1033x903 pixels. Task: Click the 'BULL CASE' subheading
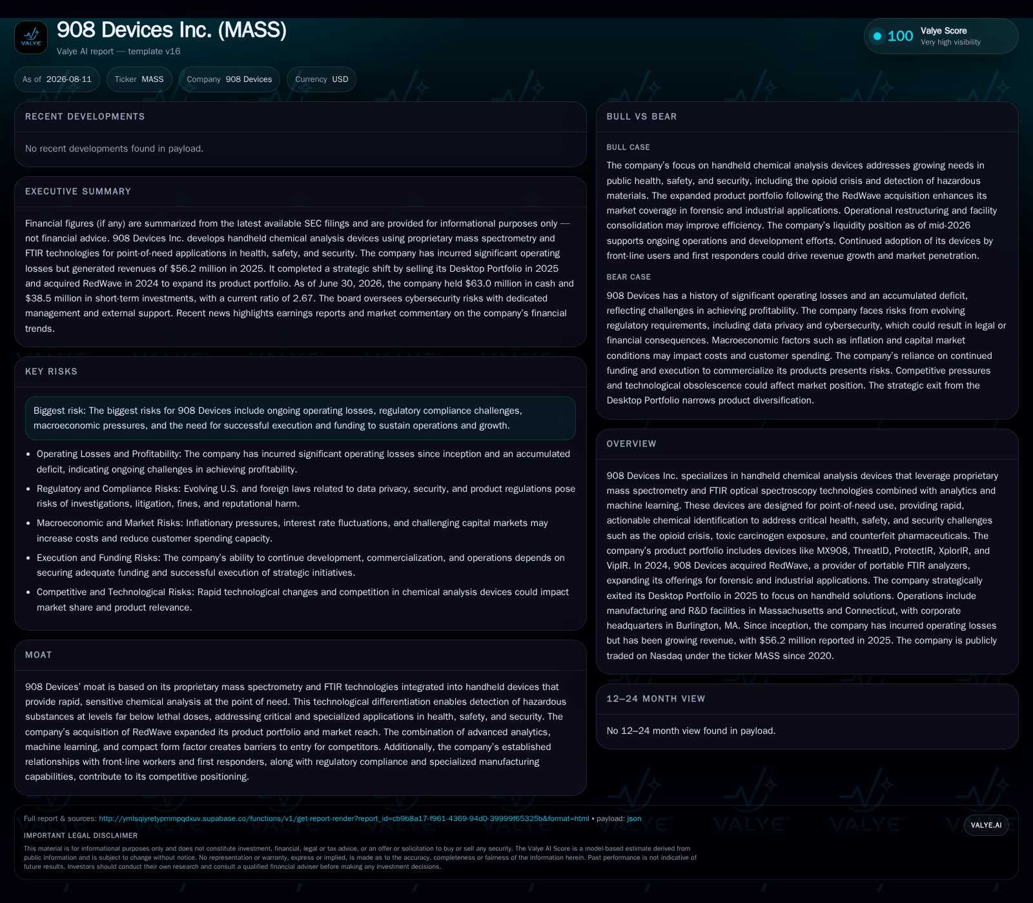(628, 148)
